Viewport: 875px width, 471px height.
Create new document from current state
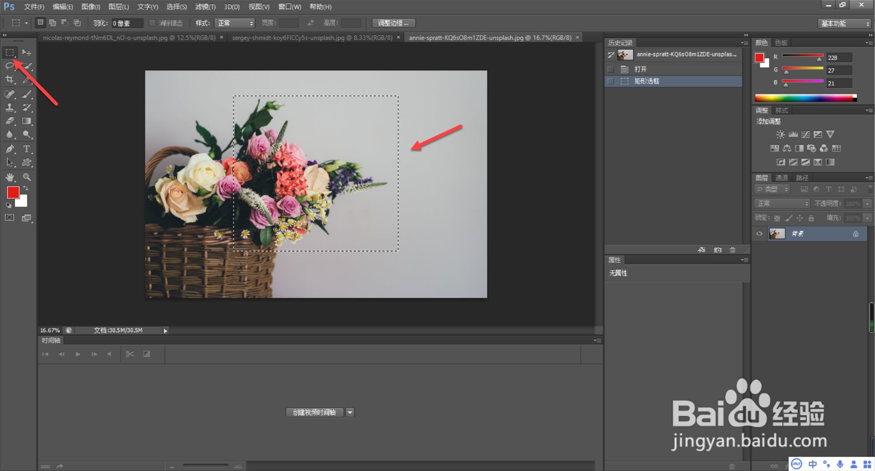702,250
